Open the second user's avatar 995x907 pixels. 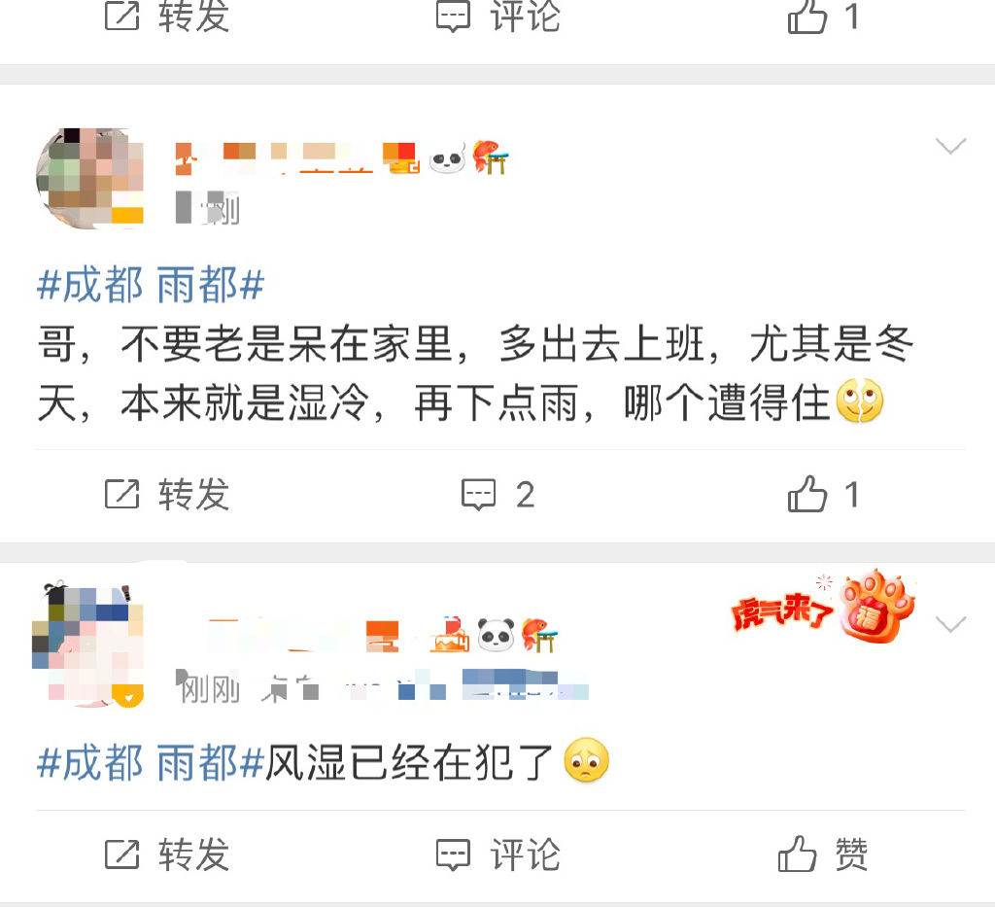coord(88,645)
